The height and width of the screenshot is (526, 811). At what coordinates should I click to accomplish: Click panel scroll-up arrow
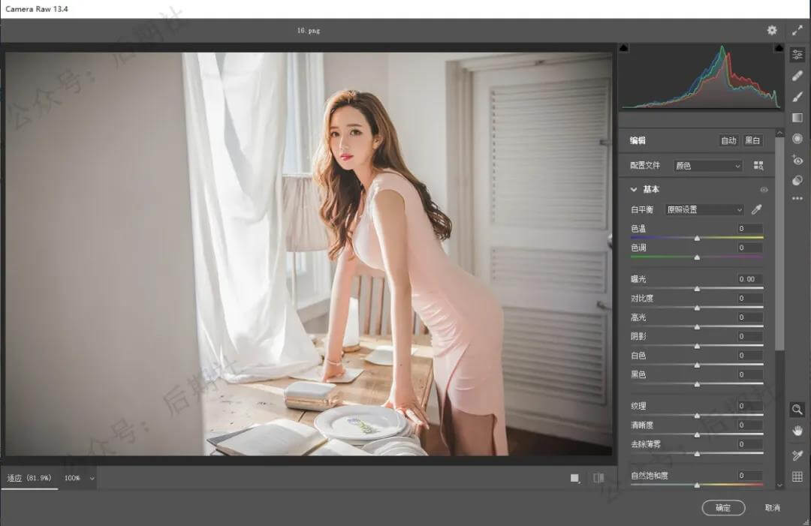tap(780, 134)
